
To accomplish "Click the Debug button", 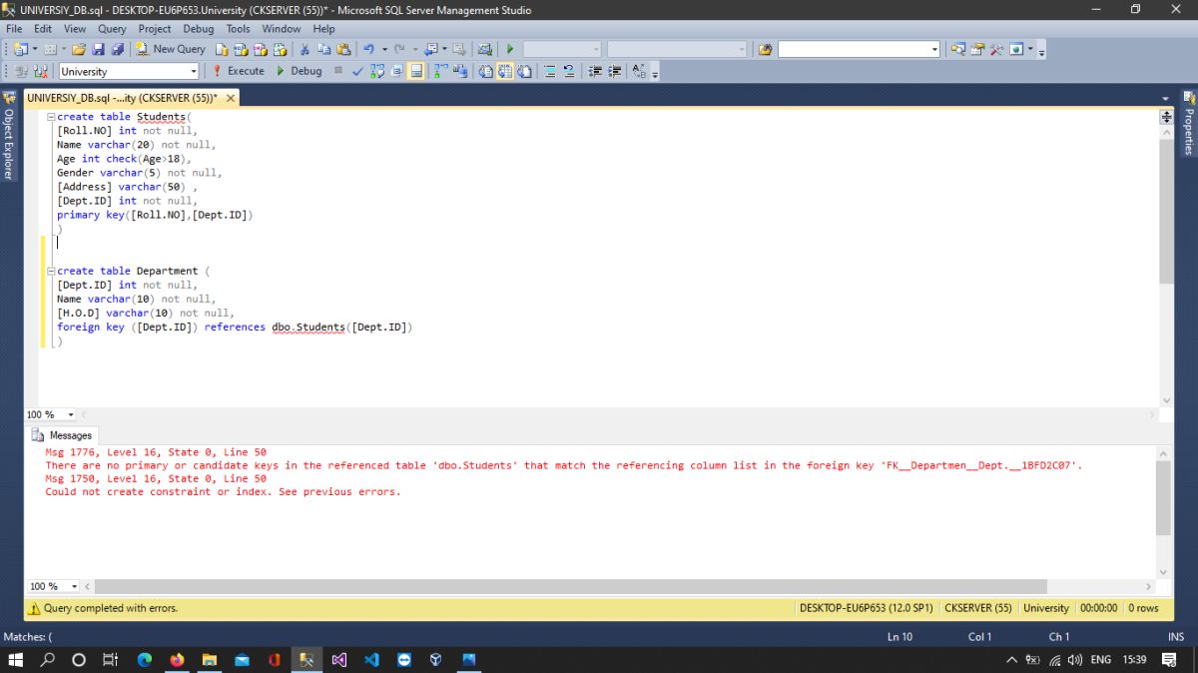I will pos(299,71).
